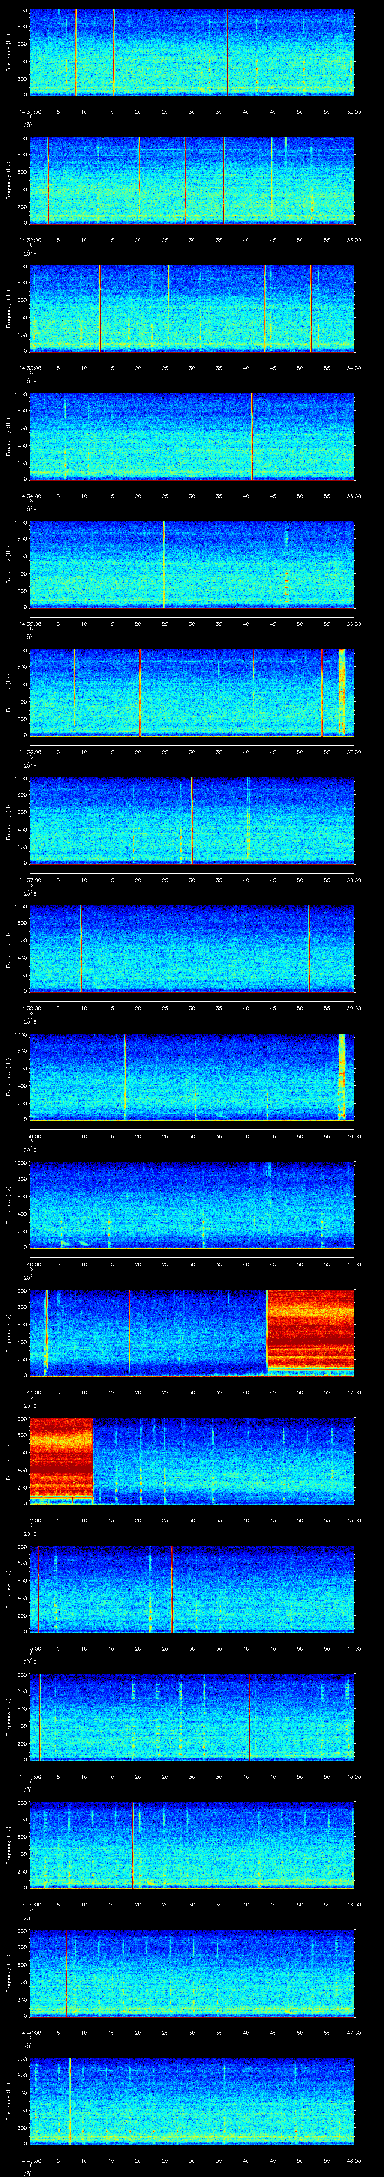384x2177 pixels.
Task: Select the spectrogram panel starting at 14:34:00
Action: (x=192, y=436)
